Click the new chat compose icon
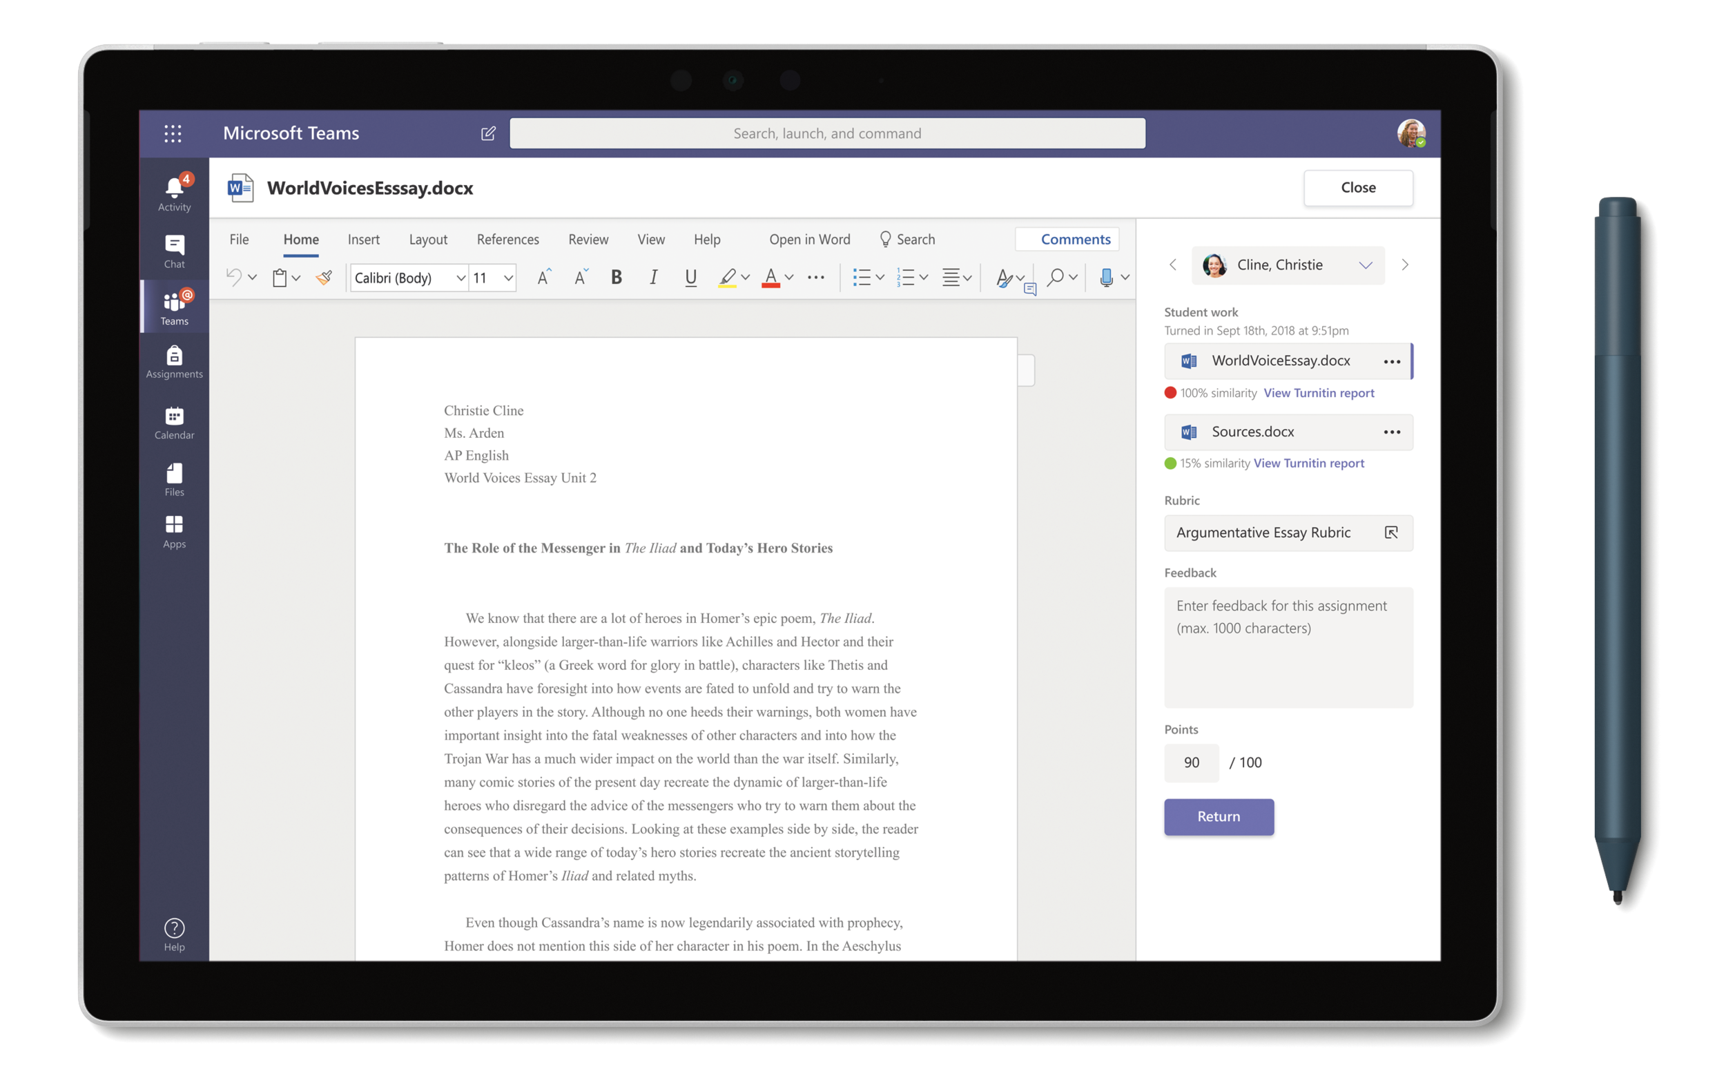The image size is (1726, 1067). pyautogui.click(x=487, y=133)
